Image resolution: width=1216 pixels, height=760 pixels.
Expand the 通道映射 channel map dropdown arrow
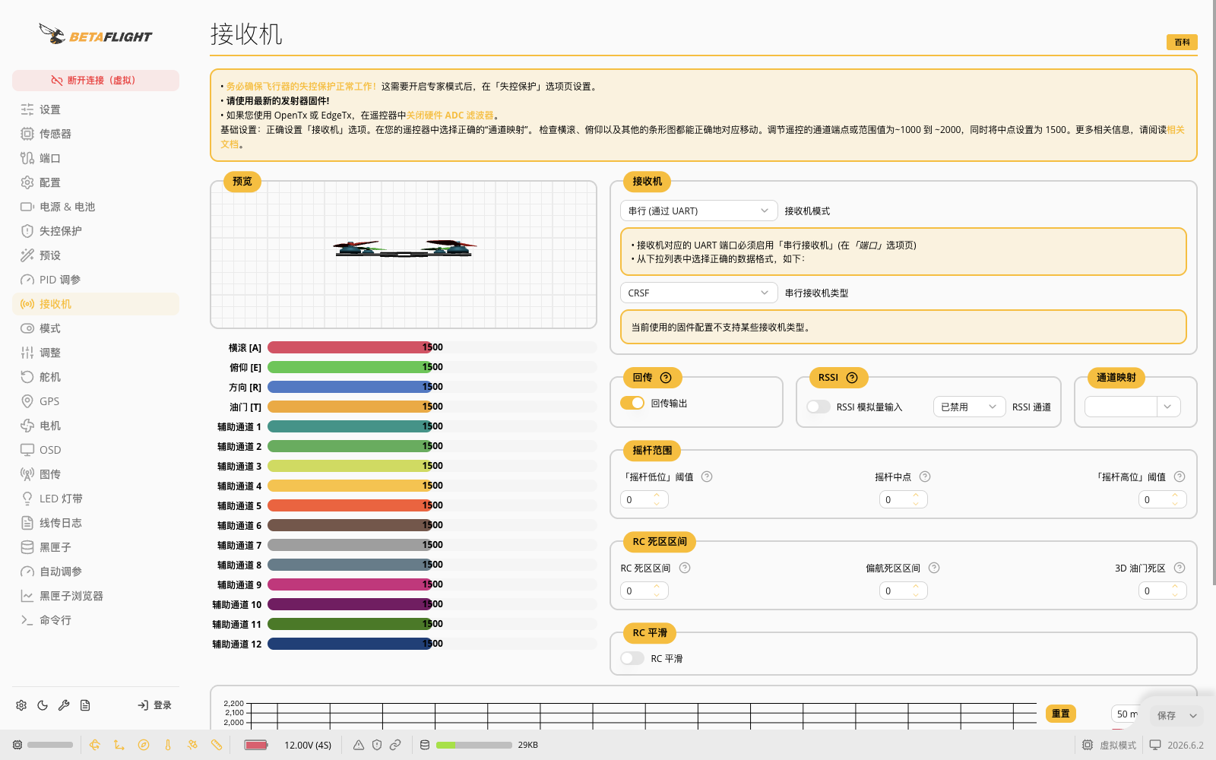coord(1169,407)
